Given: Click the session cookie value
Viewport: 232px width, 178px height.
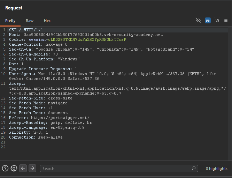Looking at the screenshot, I should 87,39.
